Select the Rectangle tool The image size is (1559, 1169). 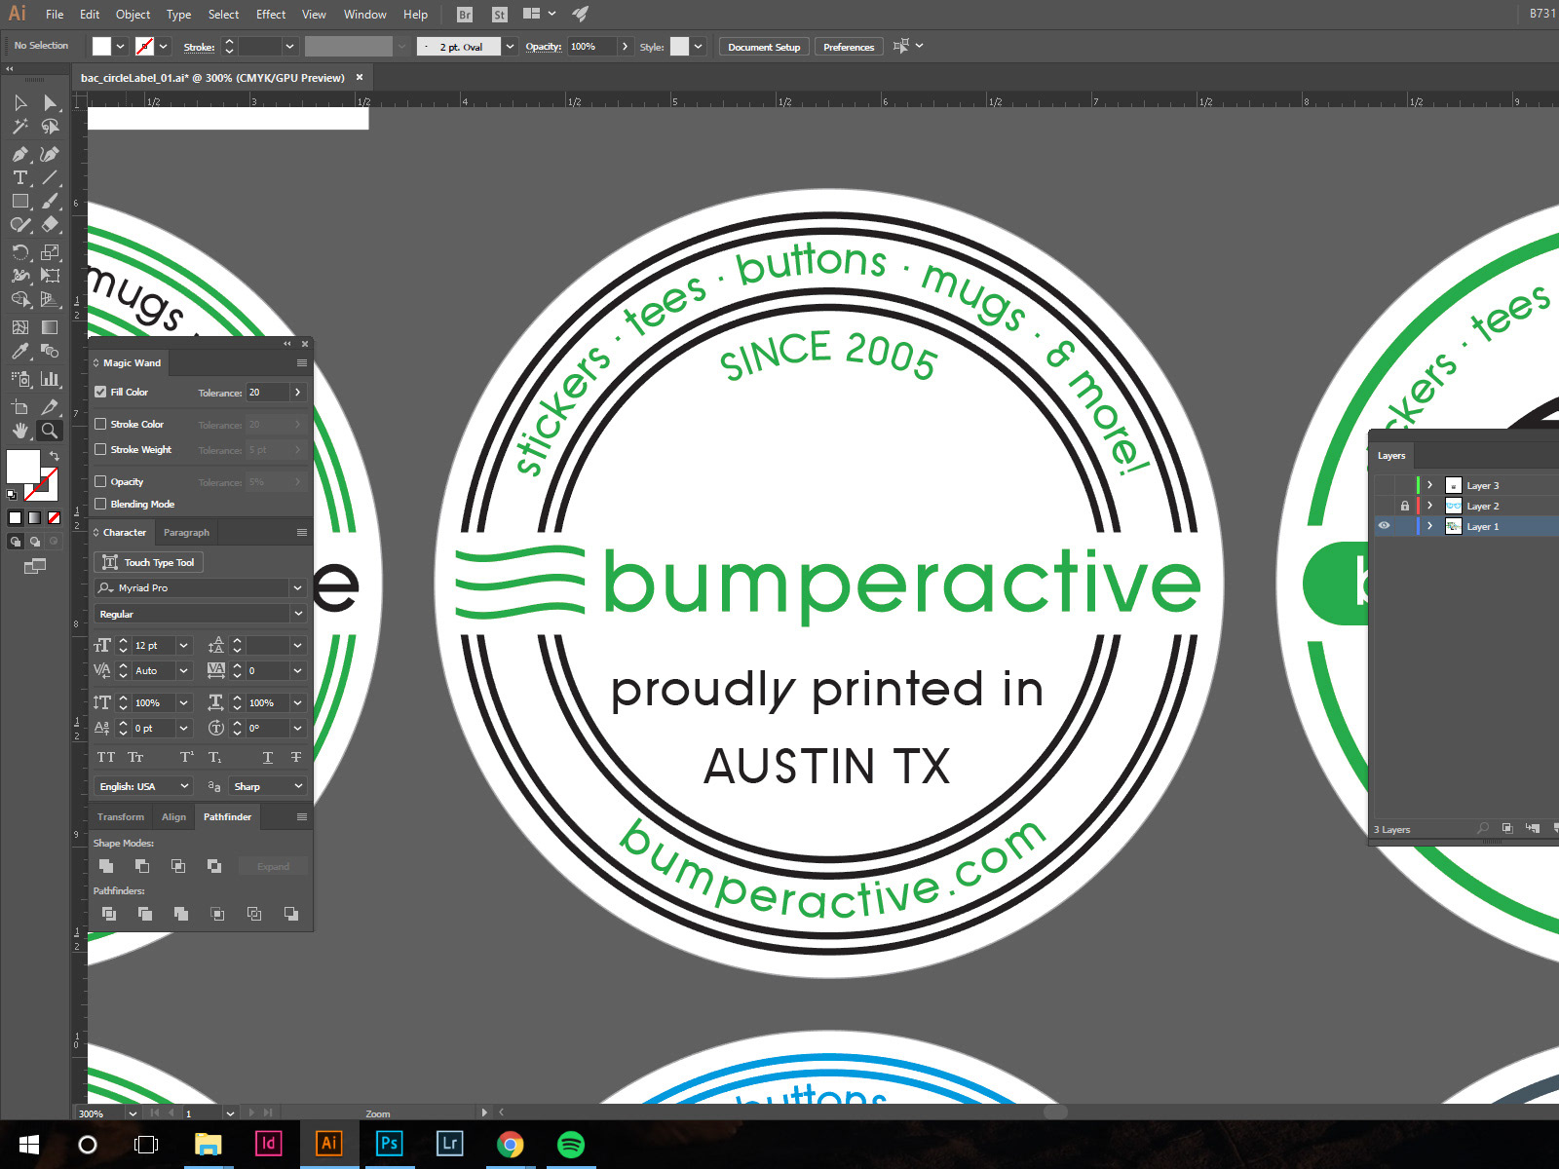[20, 201]
